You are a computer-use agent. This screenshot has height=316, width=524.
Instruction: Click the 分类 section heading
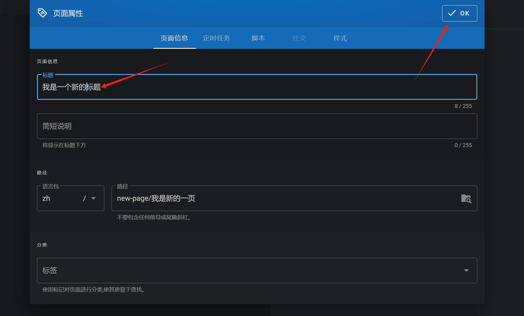[x=42, y=245]
